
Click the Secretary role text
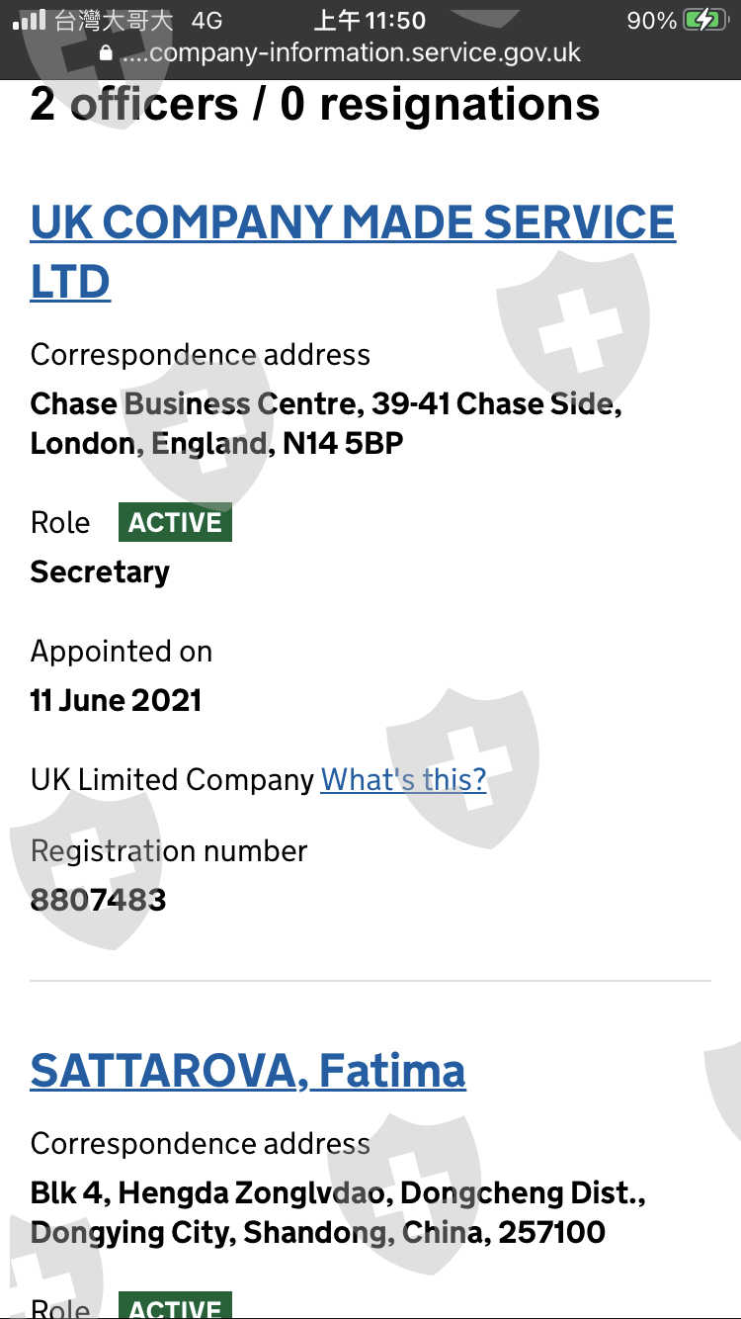100,572
